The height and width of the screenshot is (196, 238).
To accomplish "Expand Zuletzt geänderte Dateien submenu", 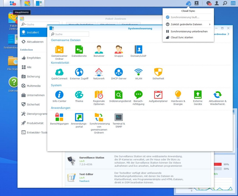I will (x=188, y=24).
